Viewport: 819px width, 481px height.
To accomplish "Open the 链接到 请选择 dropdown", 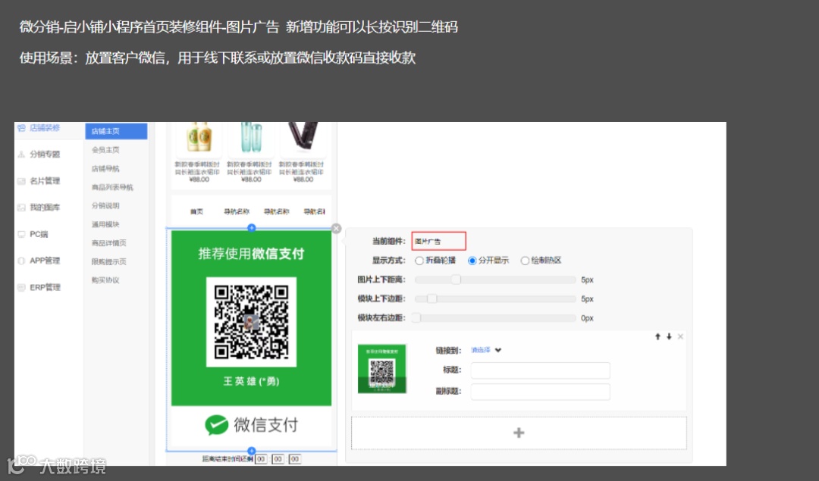I will pyautogui.click(x=486, y=350).
